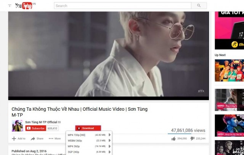Expand arrow next to MP4 720p [HD]
244x155 pixels.
109,135
